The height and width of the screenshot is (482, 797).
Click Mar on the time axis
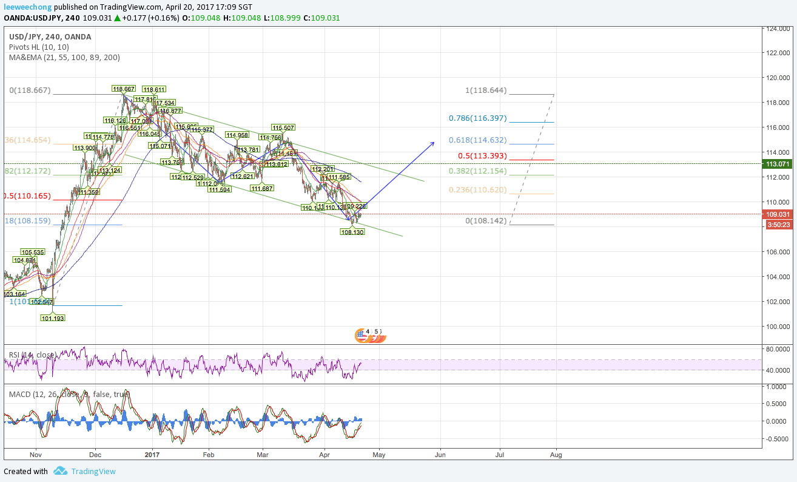[x=263, y=453]
